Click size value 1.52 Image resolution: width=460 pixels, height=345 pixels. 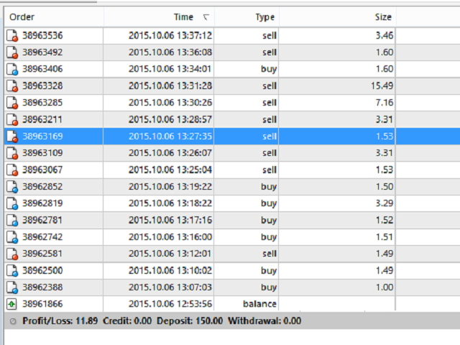click(385, 220)
